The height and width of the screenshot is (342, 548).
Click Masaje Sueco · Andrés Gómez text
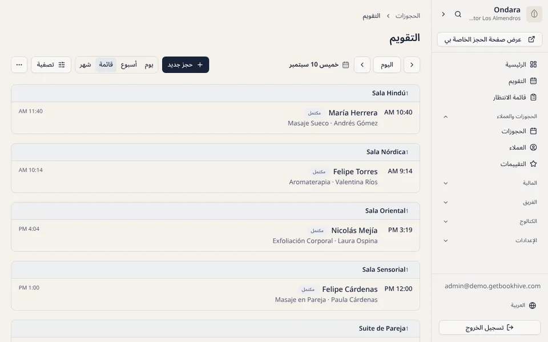pos(333,123)
